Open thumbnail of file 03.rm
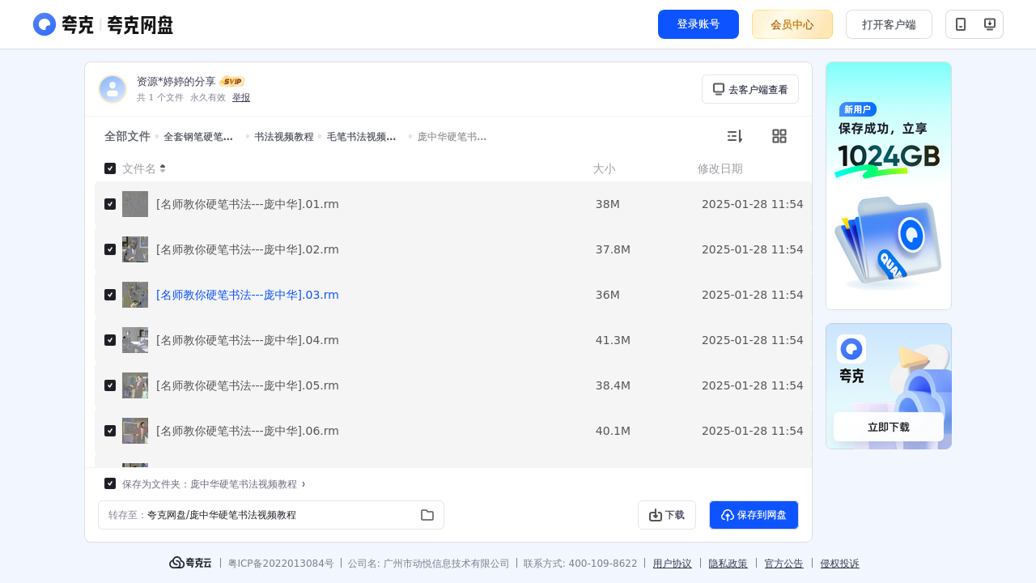The image size is (1036, 583). coord(135,295)
